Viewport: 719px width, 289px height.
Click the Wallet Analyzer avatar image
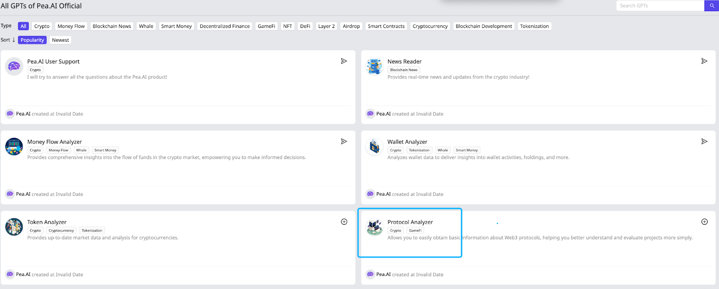pos(374,147)
